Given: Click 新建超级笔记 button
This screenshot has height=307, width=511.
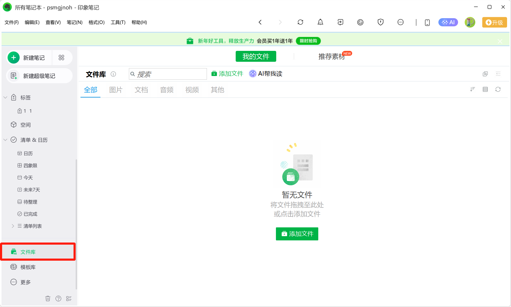Looking at the screenshot, I should [39, 76].
